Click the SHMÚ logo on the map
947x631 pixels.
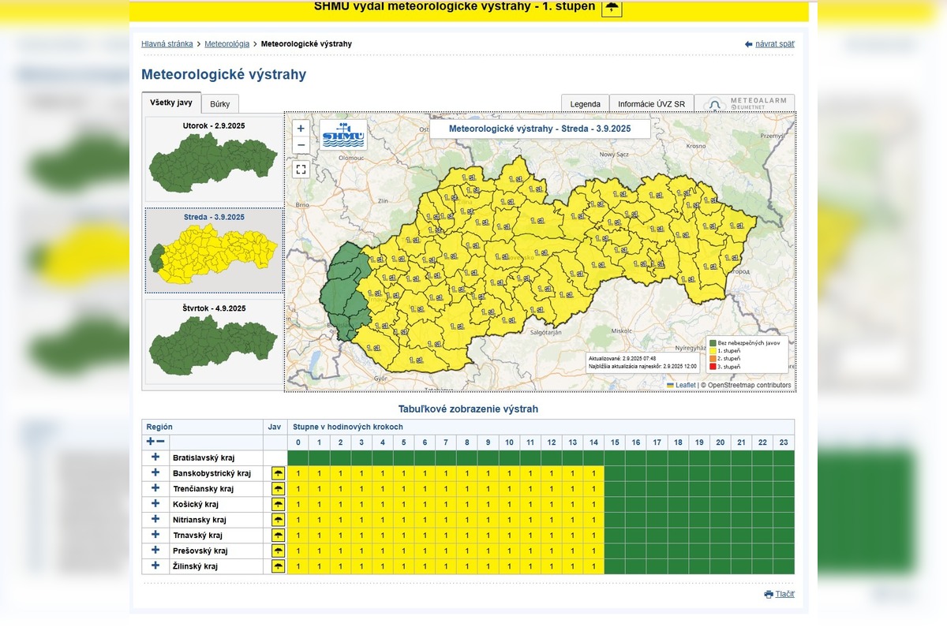343,135
